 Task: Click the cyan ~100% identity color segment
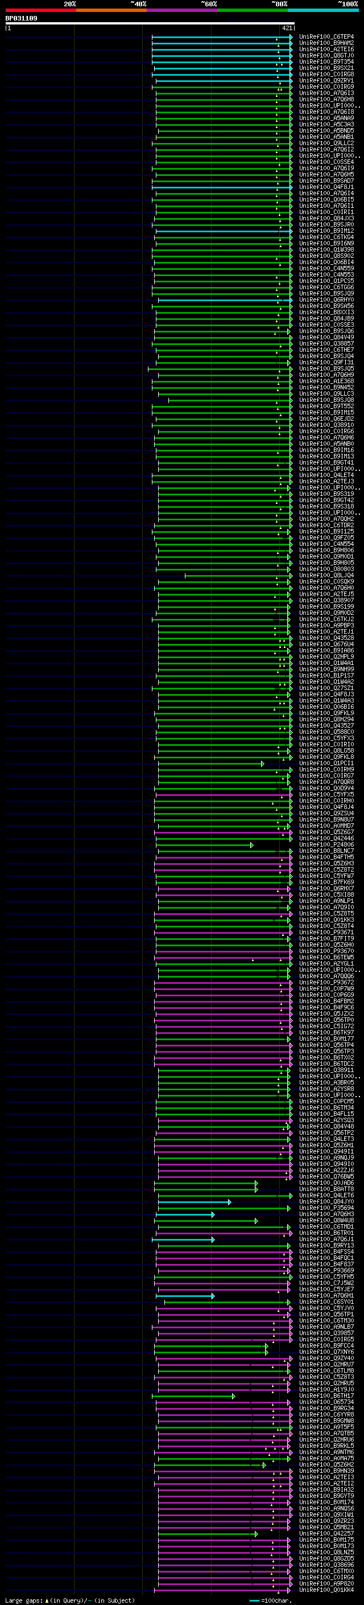point(324,10)
